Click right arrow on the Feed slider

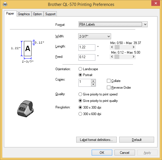coord(134,57)
